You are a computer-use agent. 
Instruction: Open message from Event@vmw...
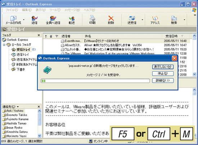pos(117,41)
